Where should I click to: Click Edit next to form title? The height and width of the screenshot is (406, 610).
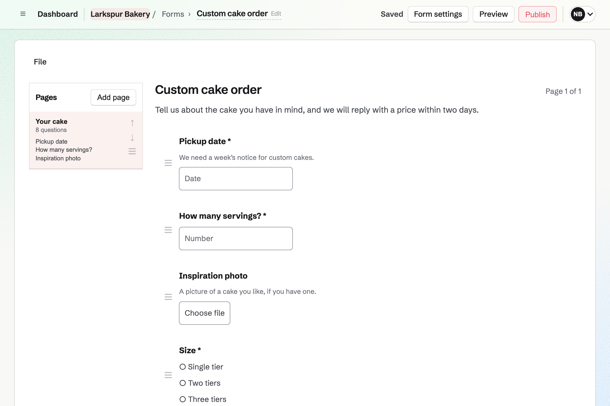[x=276, y=14]
